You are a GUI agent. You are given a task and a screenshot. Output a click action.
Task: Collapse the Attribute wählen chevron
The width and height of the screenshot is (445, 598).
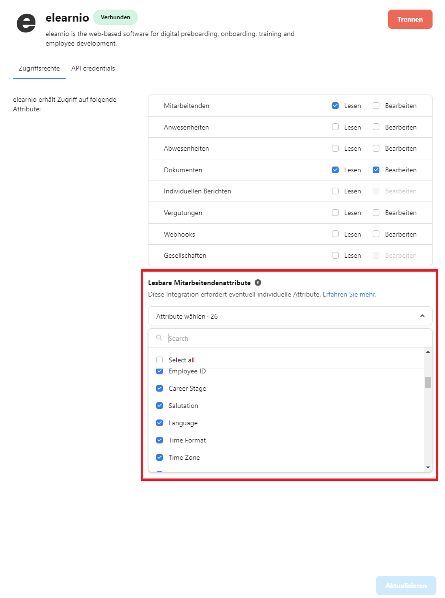[422, 316]
